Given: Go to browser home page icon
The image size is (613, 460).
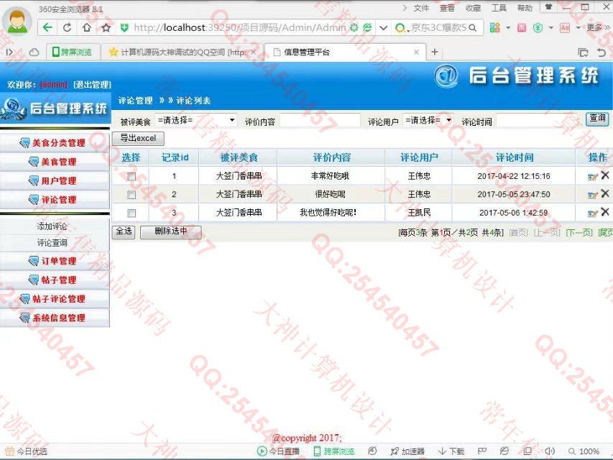Looking at the screenshot, I should pyautogui.click(x=86, y=27).
